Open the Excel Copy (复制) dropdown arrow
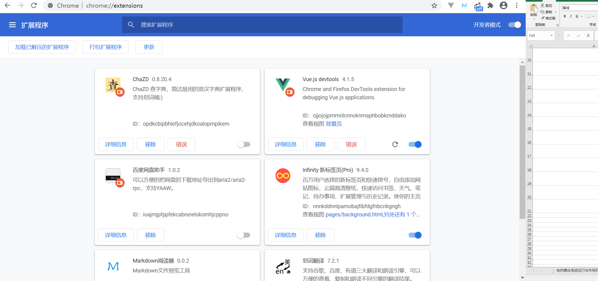The height and width of the screenshot is (281, 598). click(555, 12)
